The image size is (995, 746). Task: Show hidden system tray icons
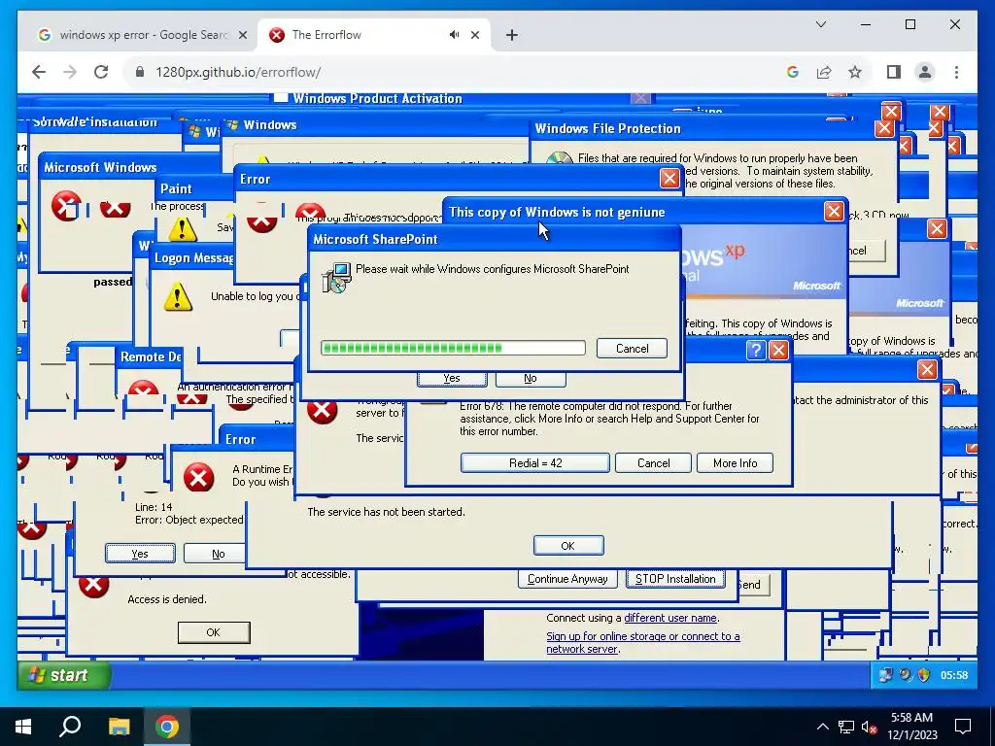(x=822, y=727)
